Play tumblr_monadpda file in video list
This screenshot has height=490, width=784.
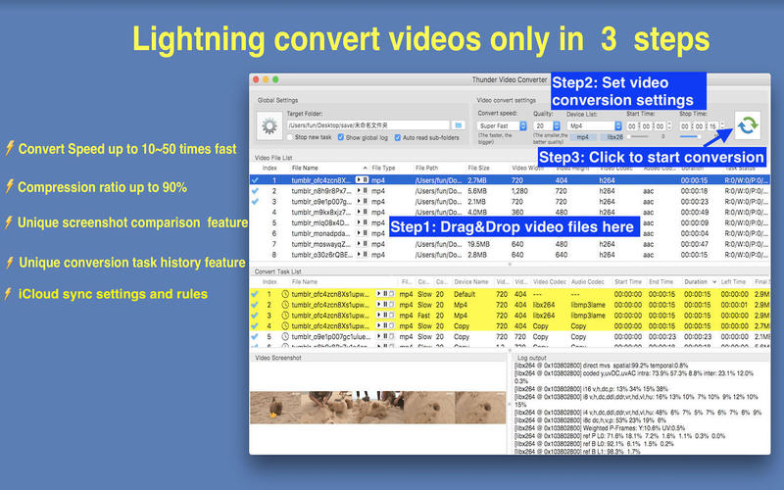tap(359, 233)
